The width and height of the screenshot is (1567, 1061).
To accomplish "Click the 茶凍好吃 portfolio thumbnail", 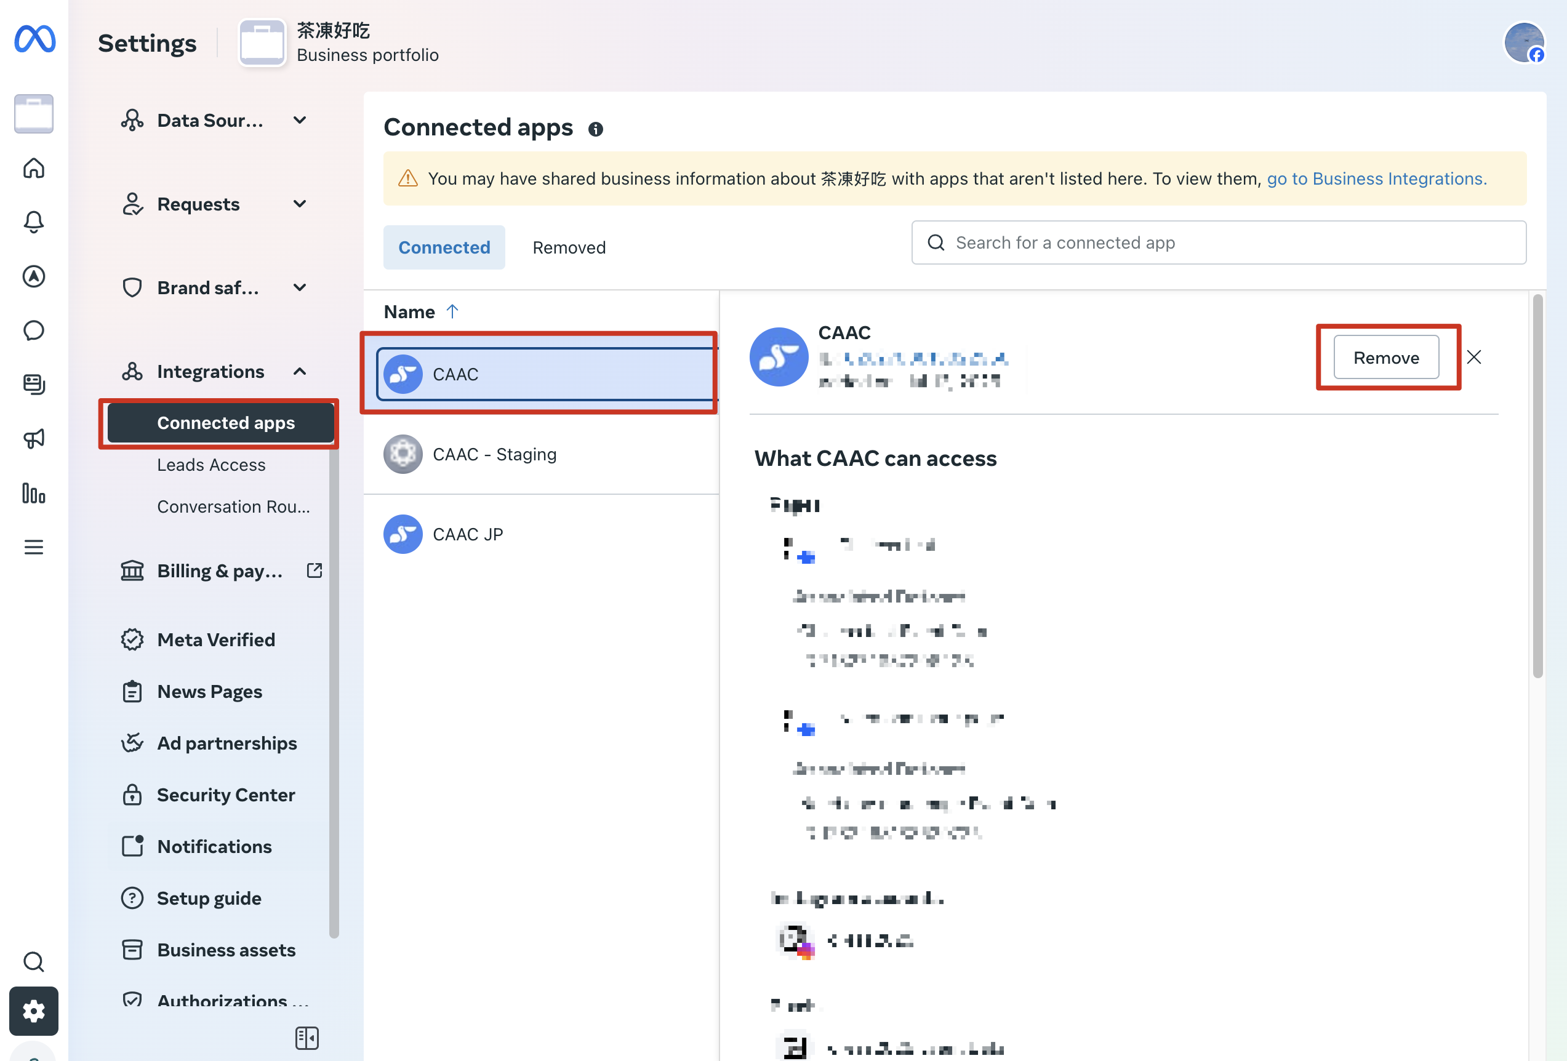I will point(262,42).
